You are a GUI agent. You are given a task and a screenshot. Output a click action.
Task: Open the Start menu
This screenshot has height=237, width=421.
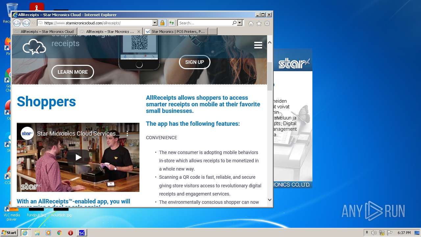9,232
